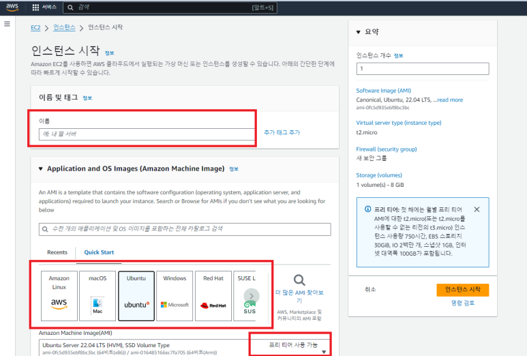Click Software Image (AMI) summary link
This screenshot has height=356, width=527.
tap(383, 91)
